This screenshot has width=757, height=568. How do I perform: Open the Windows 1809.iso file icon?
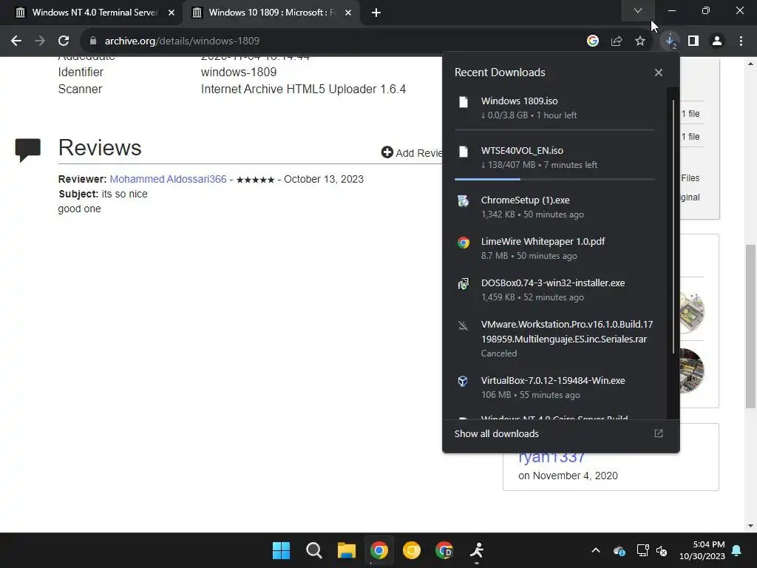464,102
